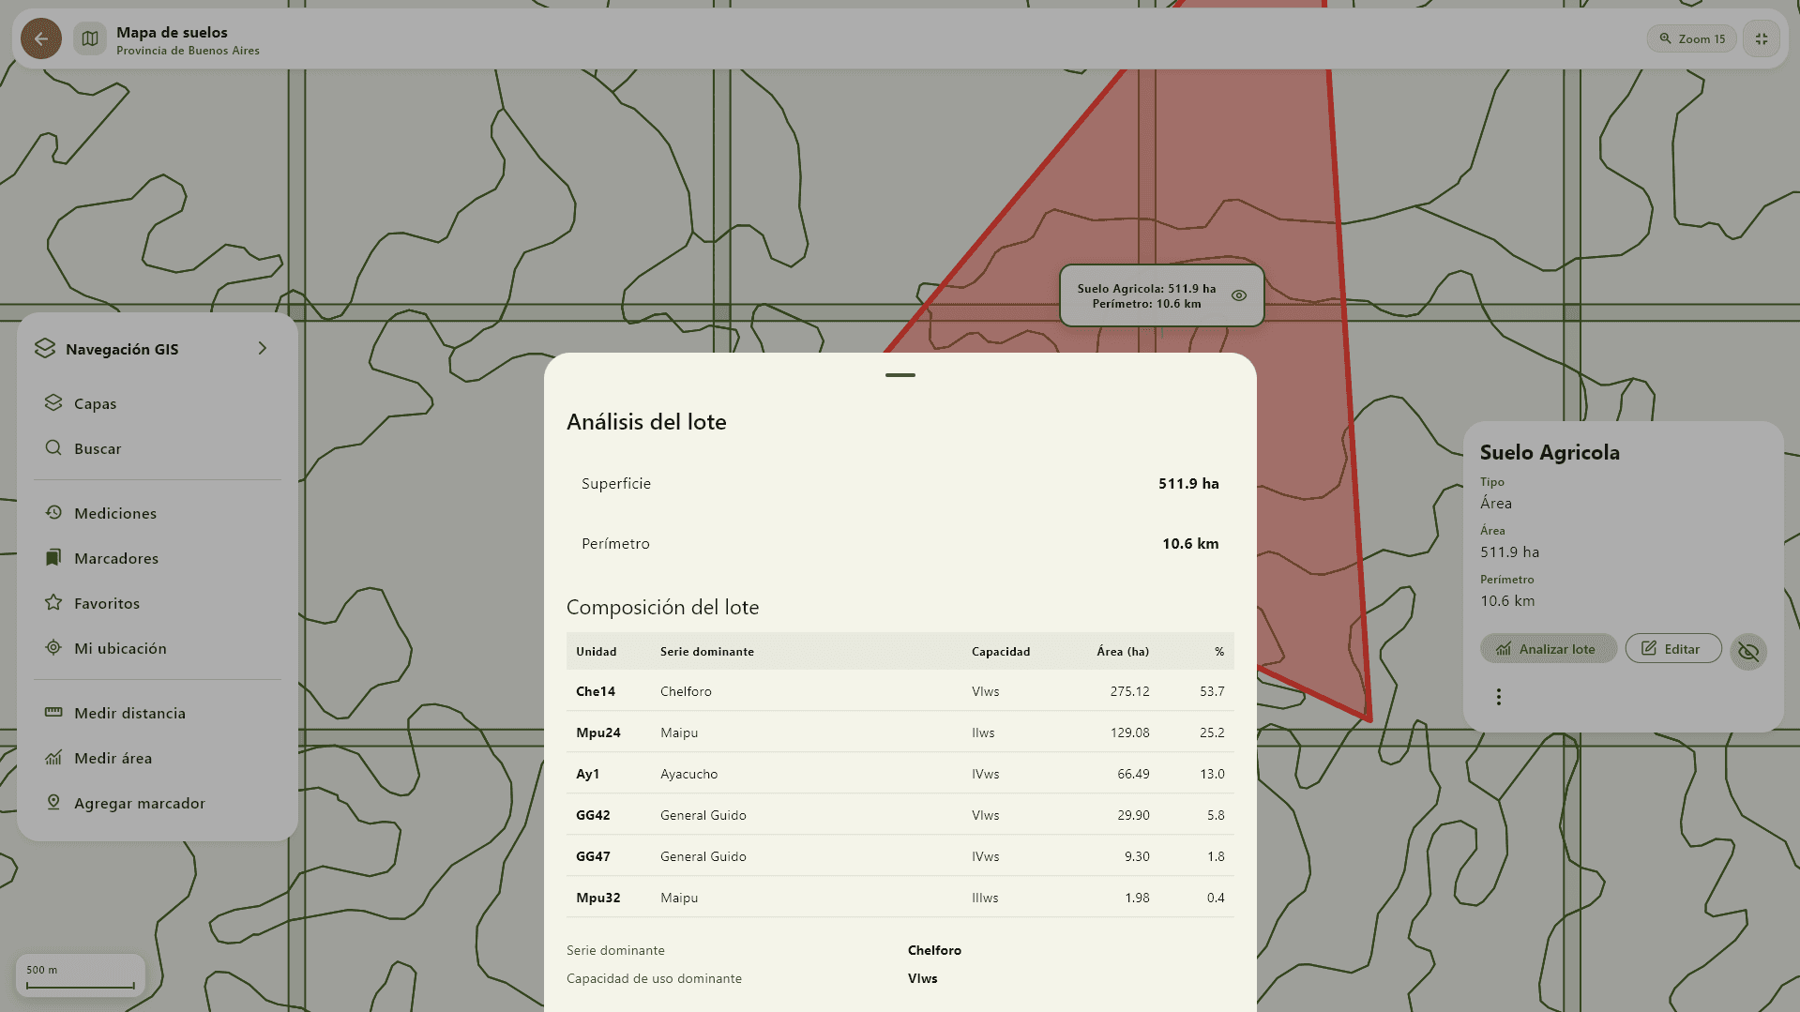Click the Área (ha) column header
The height and width of the screenshot is (1012, 1800).
[x=1123, y=652]
